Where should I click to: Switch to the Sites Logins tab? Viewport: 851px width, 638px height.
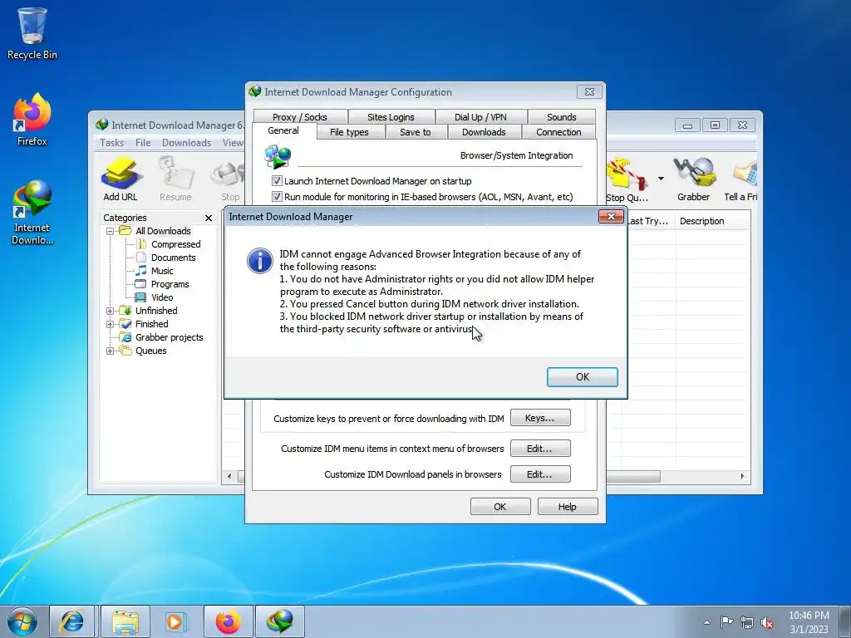pyautogui.click(x=391, y=117)
